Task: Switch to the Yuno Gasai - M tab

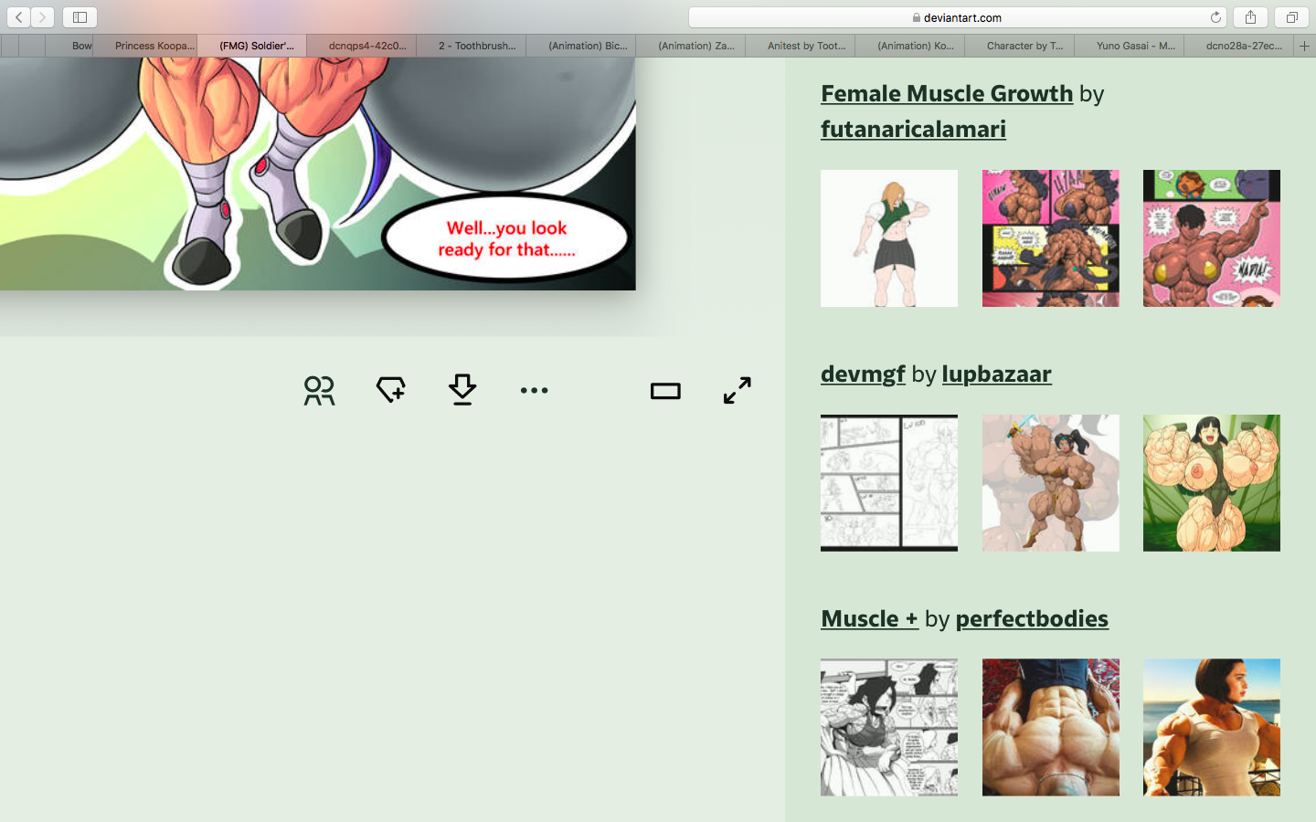Action: [1130, 46]
